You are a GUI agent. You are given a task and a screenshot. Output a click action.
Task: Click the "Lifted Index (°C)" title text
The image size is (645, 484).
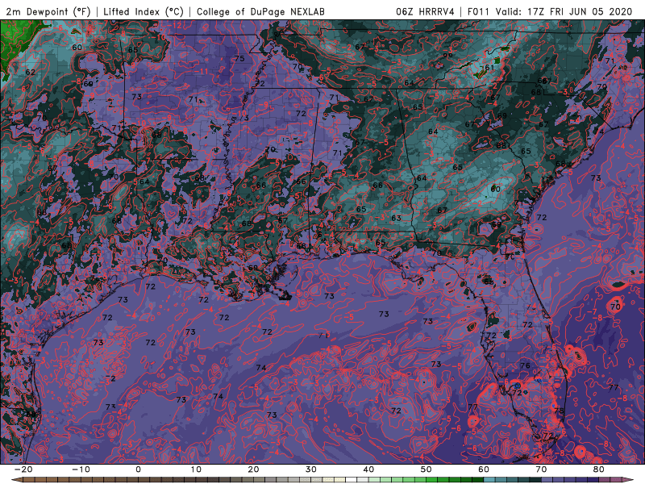click(144, 12)
